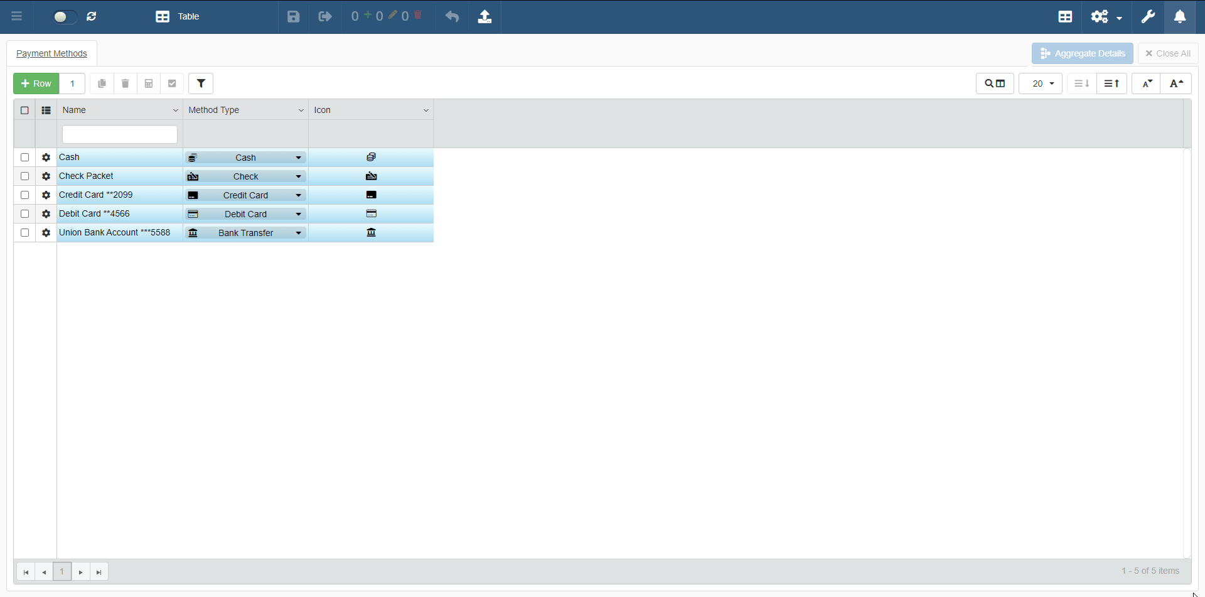The height and width of the screenshot is (597, 1205).
Task: Click the Name filter text field
Action: tap(120, 134)
